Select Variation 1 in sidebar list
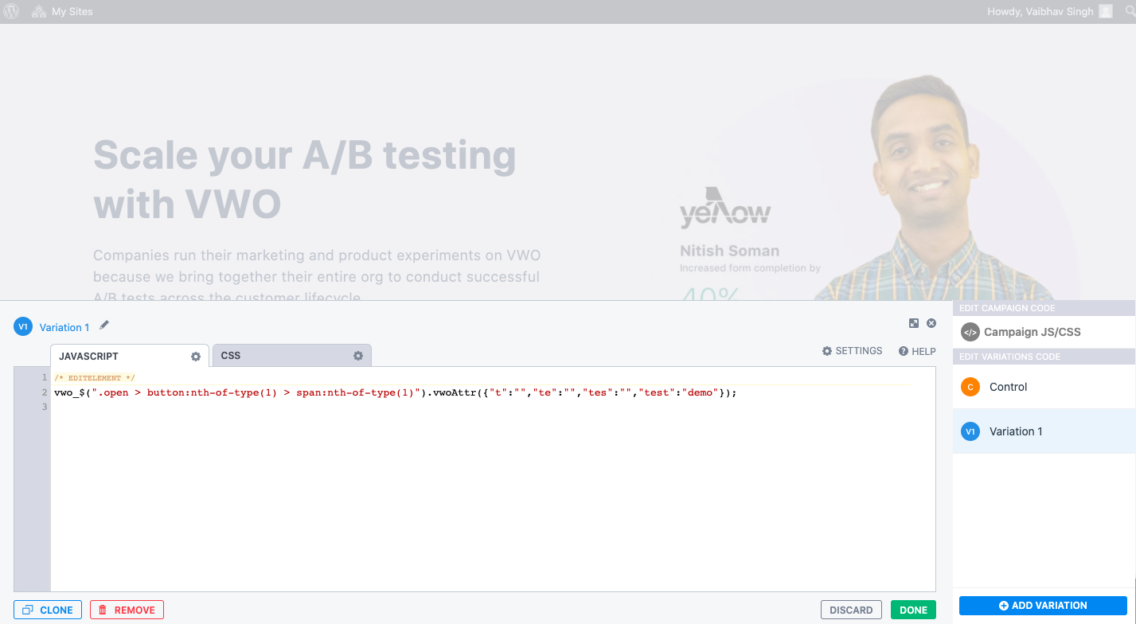Image resolution: width=1136 pixels, height=624 pixels. (1044, 431)
